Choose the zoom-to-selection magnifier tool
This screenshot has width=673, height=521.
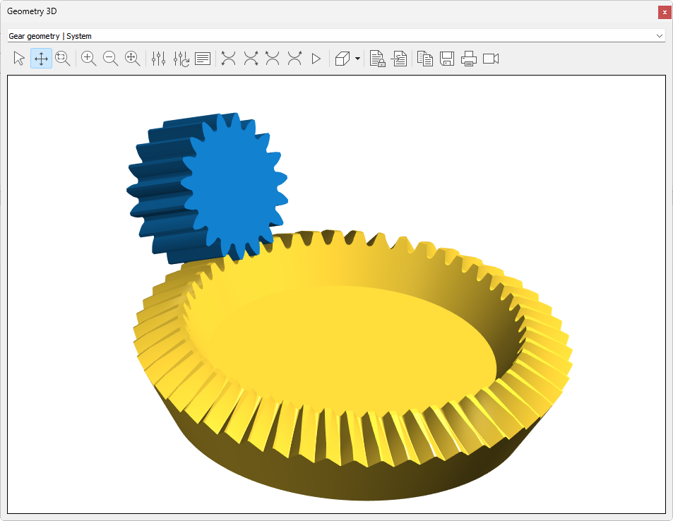point(63,59)
